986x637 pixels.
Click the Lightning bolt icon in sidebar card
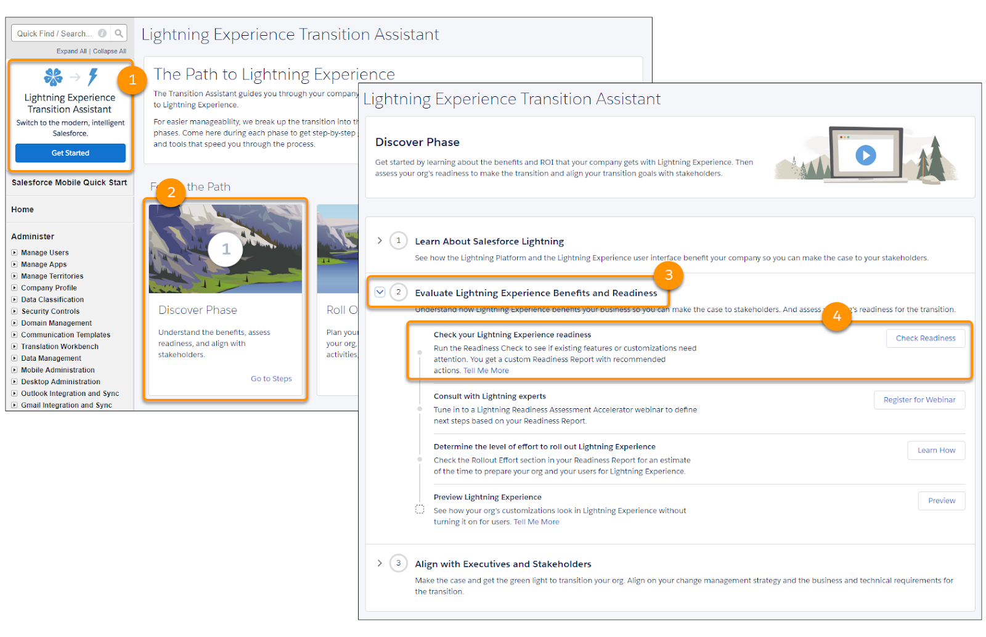click(92, 76)
